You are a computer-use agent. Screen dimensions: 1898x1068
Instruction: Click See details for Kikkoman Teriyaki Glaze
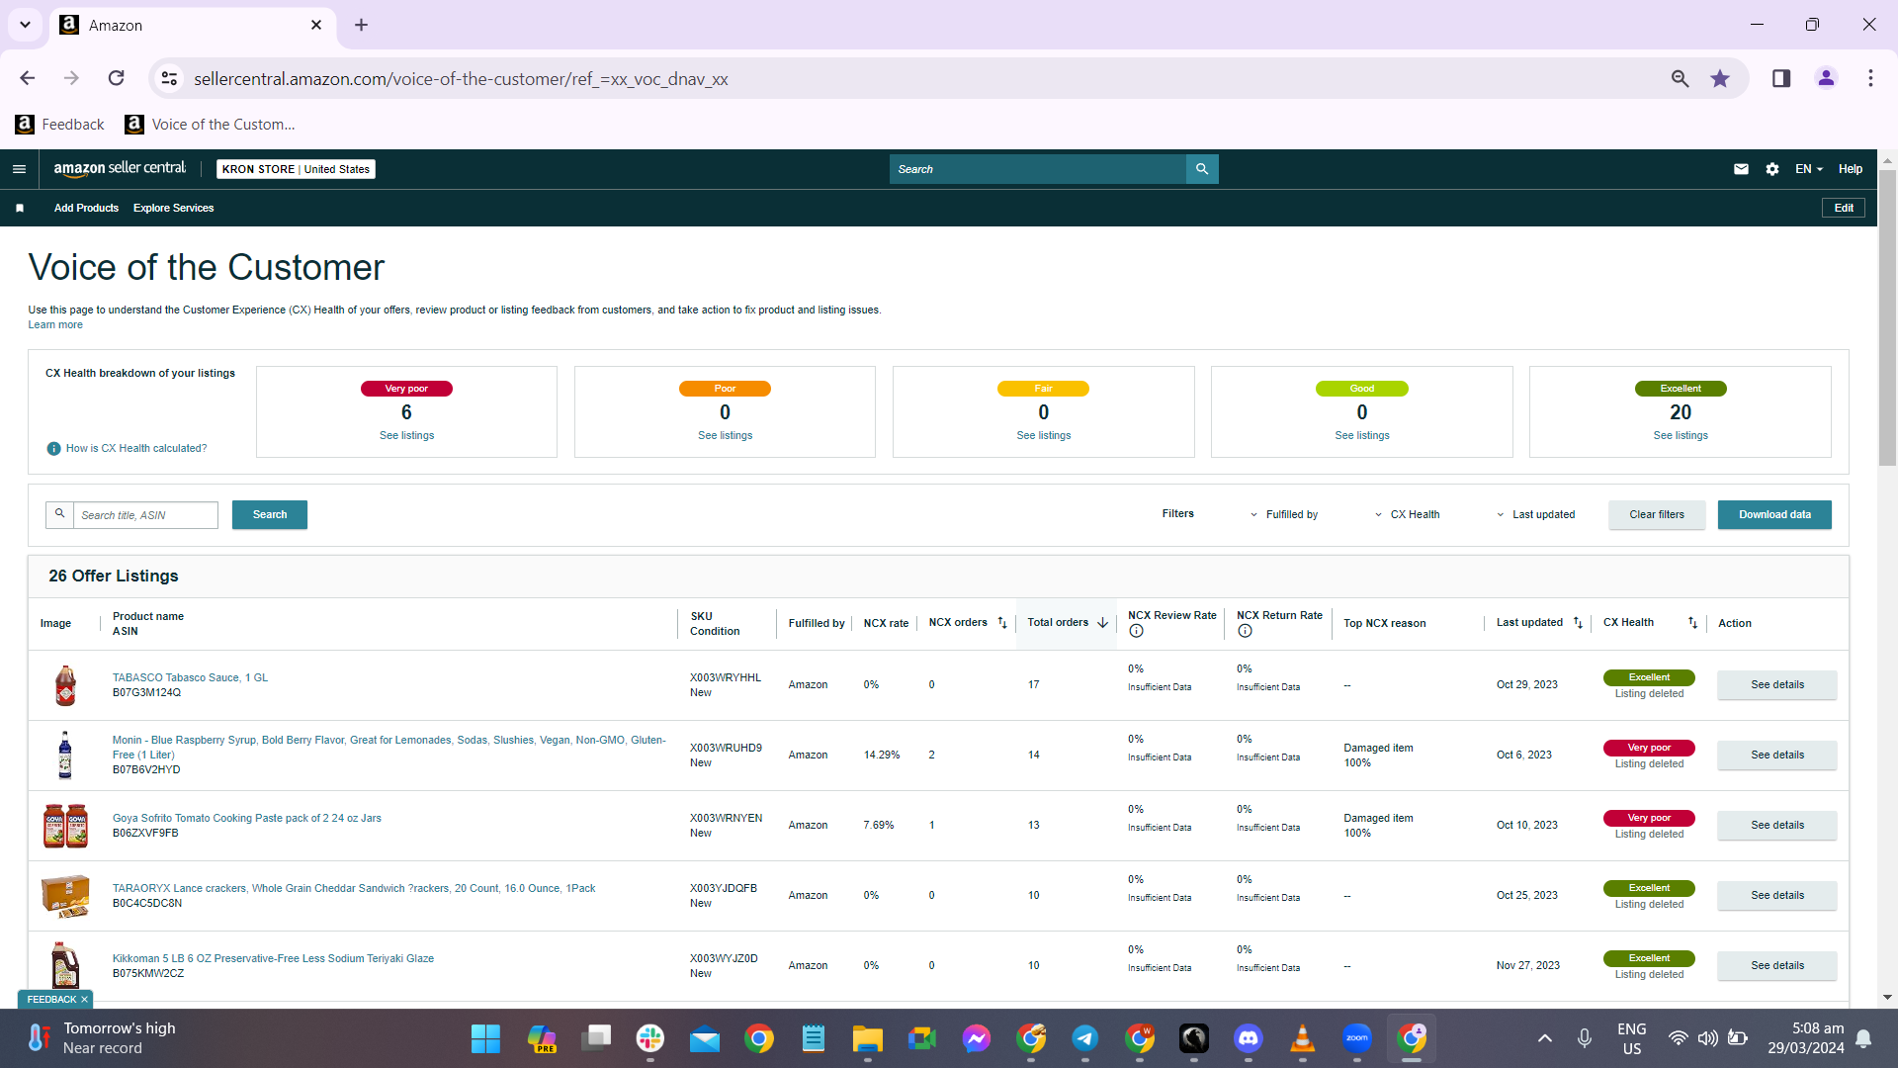[x=1777, y=965]
